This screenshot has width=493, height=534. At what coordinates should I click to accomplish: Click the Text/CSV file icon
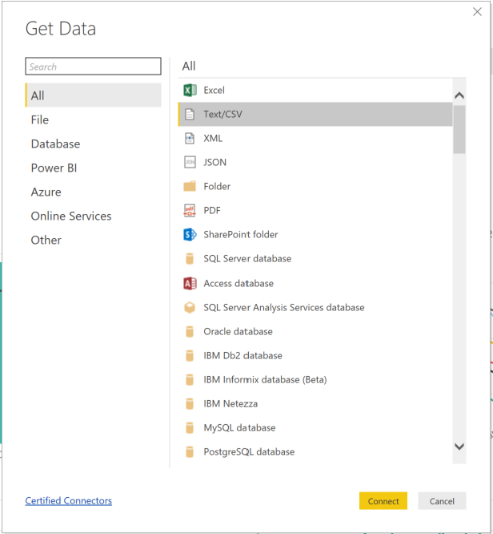coord(190,114)
